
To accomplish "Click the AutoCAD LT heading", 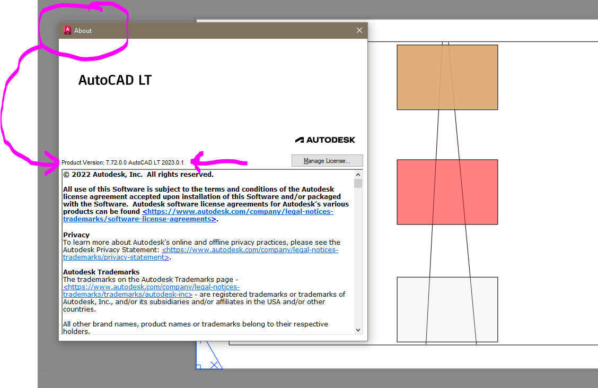I will click(115, 80).
